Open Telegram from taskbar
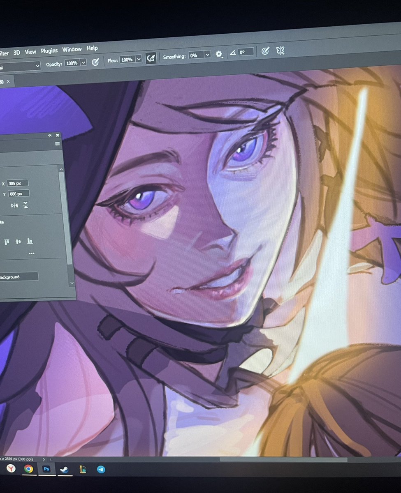The height and width of the screenshot is (493, 401). (101, 469)
